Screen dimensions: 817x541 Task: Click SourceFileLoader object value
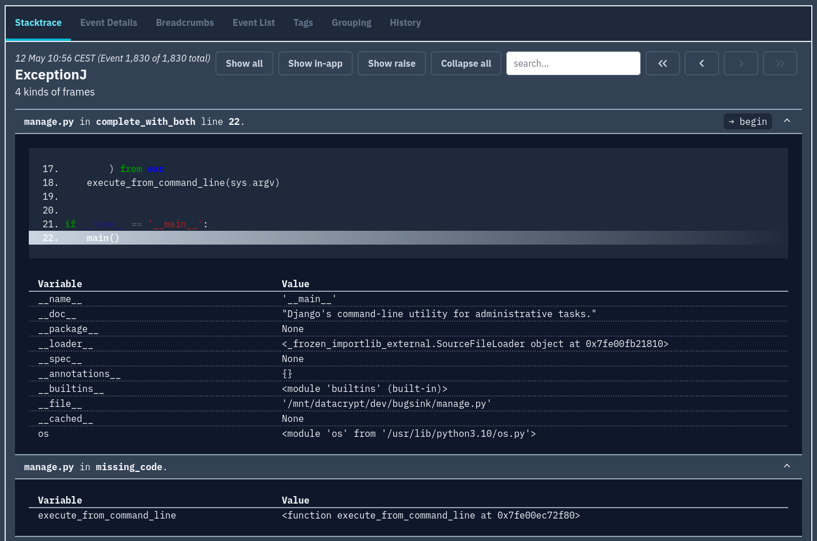coord(475,344)
